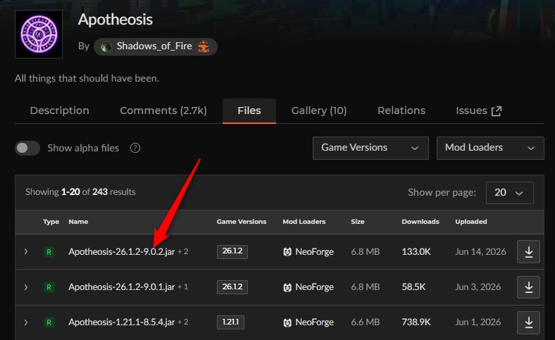Click the +2 extra versions on the 9.0.2 row
The height and width of the screenshot is (340, 555).
[183, 251]
